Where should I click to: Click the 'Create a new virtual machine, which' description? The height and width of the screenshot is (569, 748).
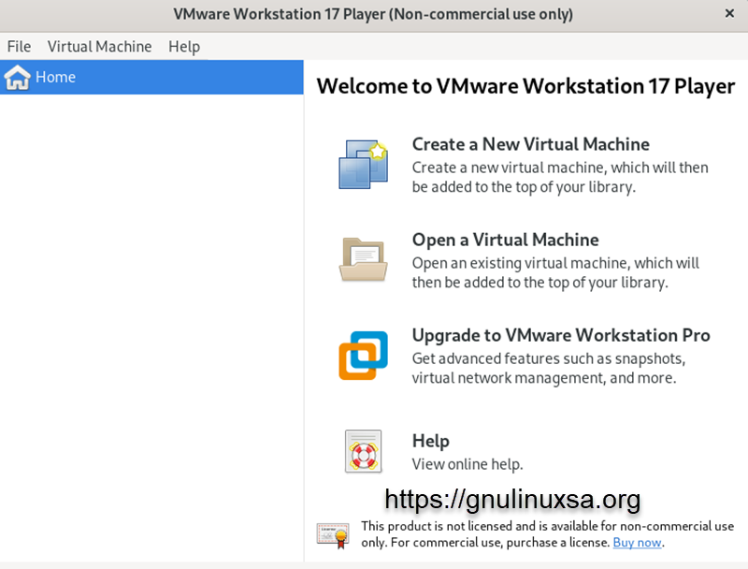pos(560,168)
